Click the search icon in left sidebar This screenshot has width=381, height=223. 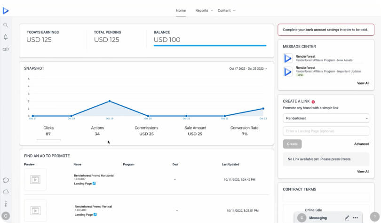(x=6, y=25)
